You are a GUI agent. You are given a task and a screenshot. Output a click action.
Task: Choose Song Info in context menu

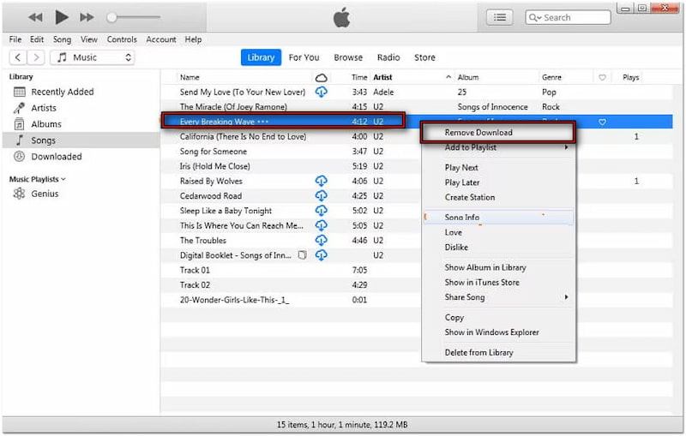pos(498,218)
